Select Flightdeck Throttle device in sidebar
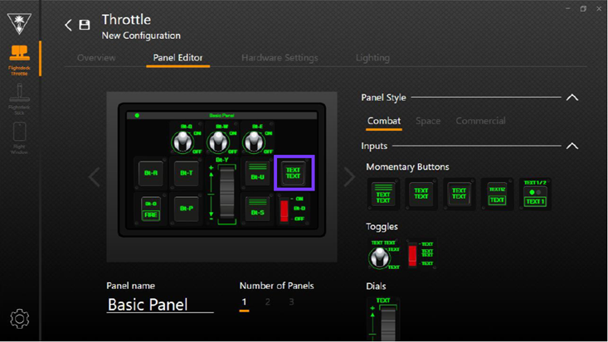The width and height of the screenshot is (608, 342). coord(19,60)
